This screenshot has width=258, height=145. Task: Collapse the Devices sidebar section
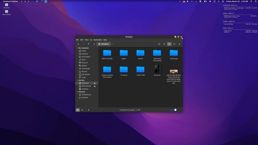pos(77,80)
